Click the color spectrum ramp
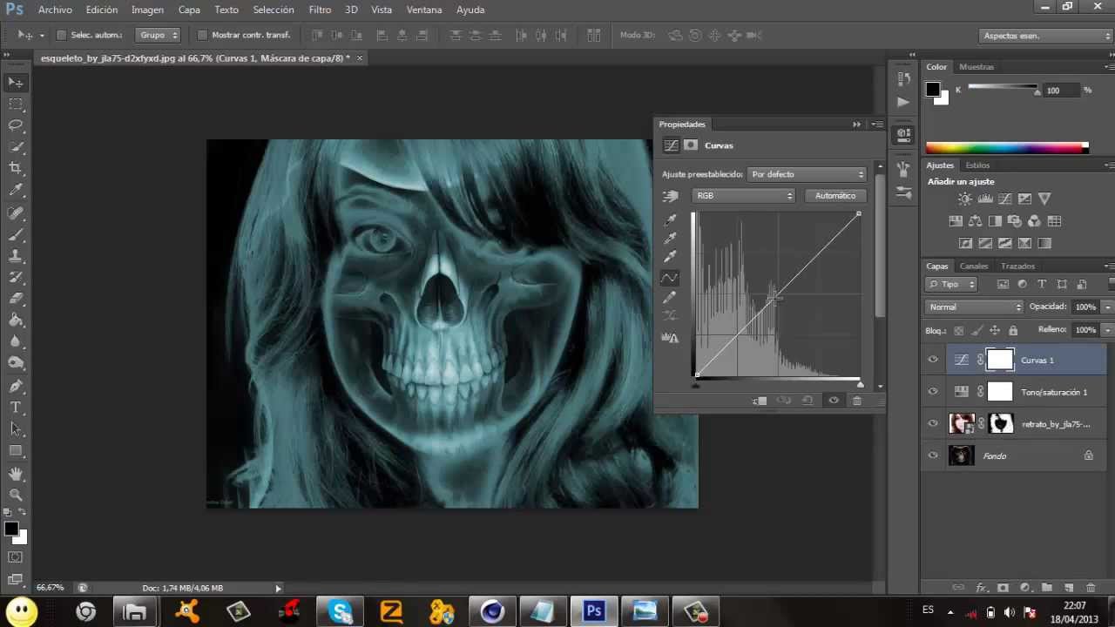 1007,148
